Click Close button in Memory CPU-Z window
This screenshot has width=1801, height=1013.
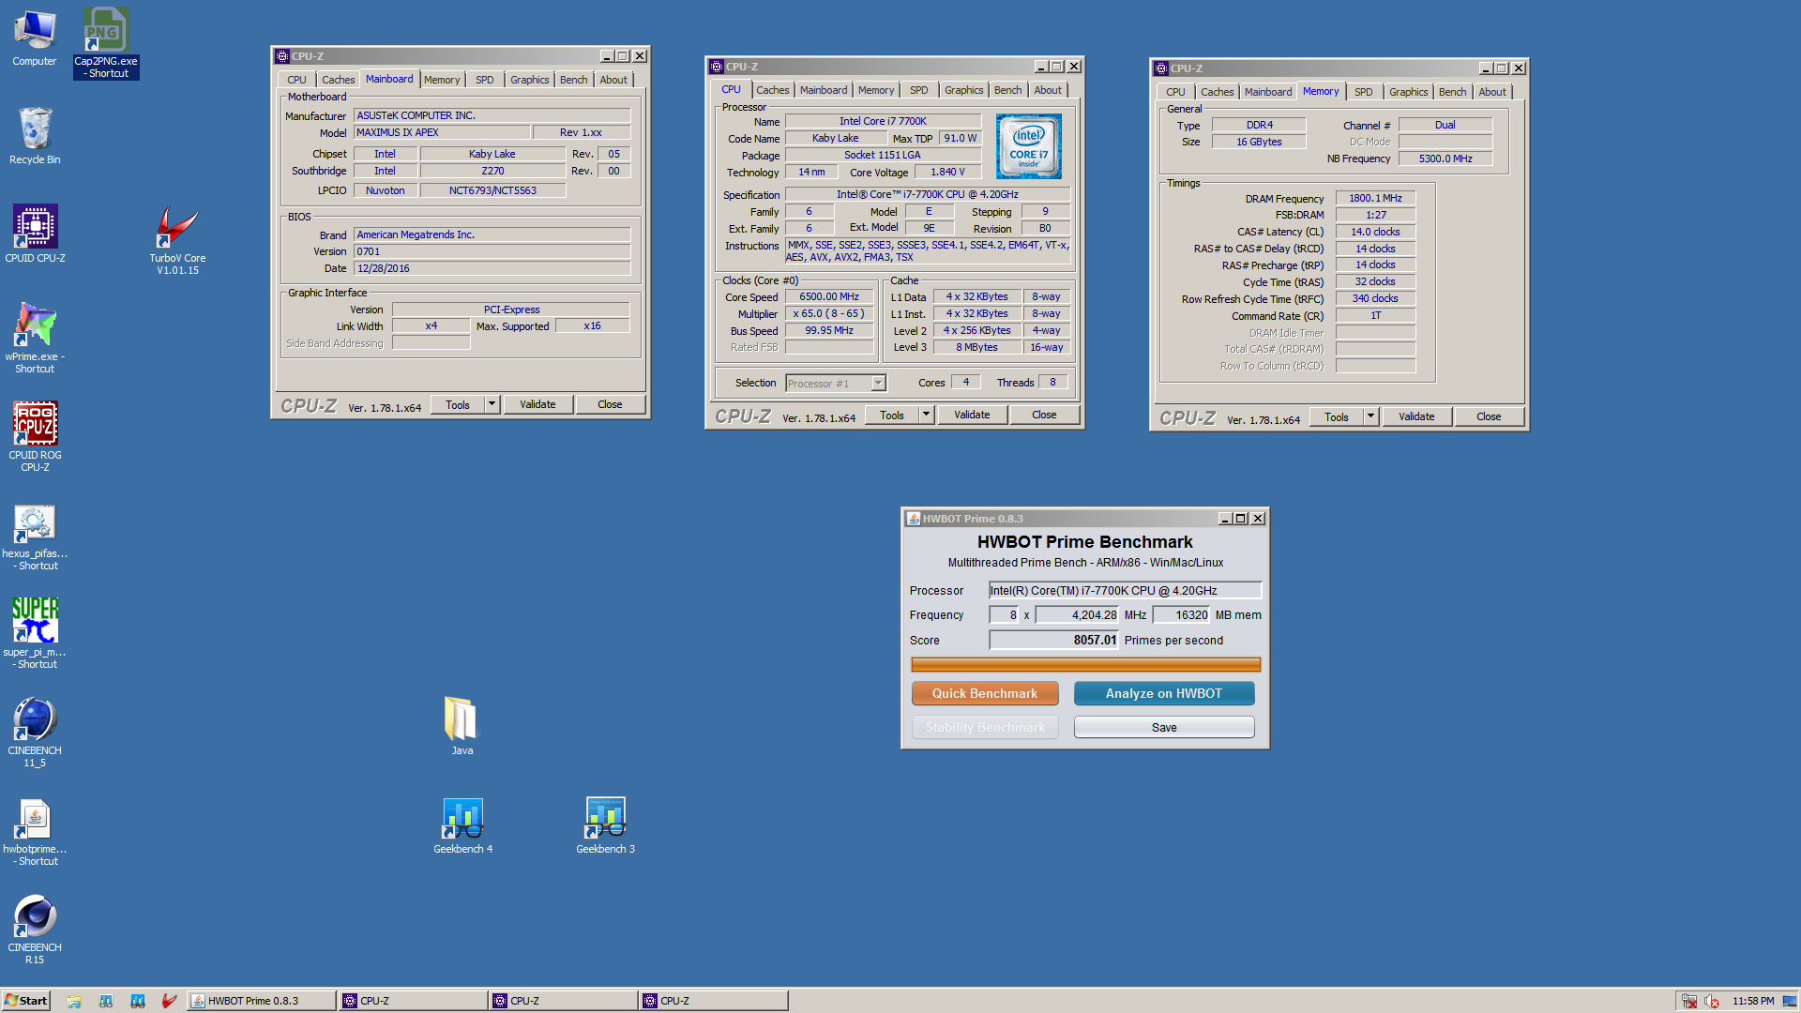[x=1489, y=416]
